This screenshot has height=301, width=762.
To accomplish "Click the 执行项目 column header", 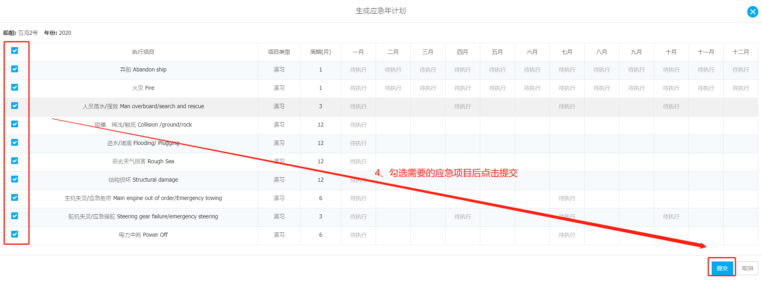I will pyautogui.click(x=143, y=52).
